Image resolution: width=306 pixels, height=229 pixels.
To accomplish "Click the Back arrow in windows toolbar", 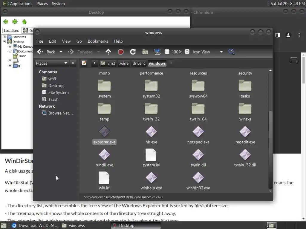I will (x=40, y=52).
